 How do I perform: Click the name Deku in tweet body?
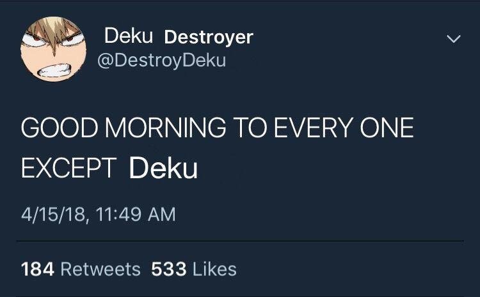[163, 168]
